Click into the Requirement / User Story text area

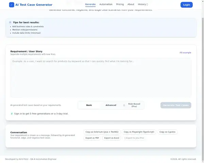[101, 78]
